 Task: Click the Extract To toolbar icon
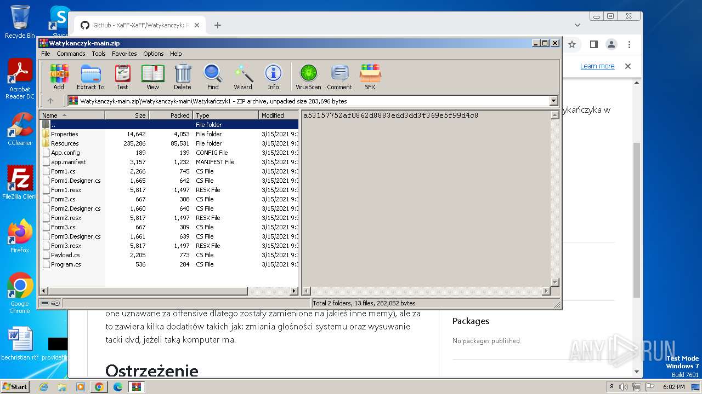pos(90,77)
